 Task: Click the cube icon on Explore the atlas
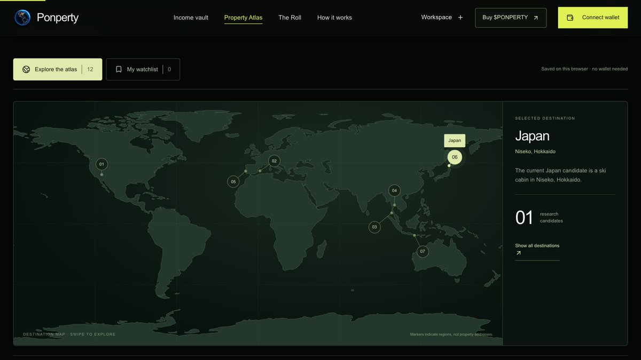(26, 69)
